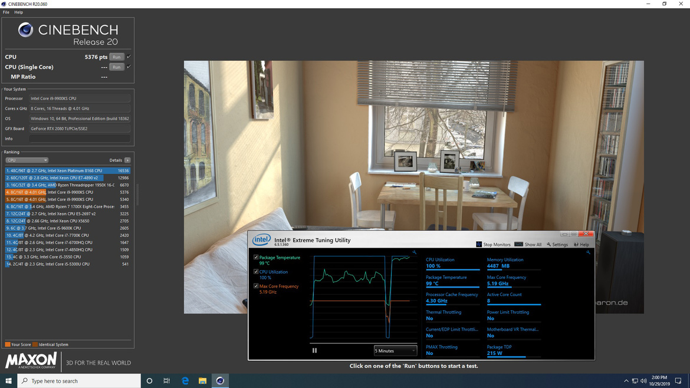
Task: Select the Xeon E5-2697 v2 ranking row
Action: 67,214
